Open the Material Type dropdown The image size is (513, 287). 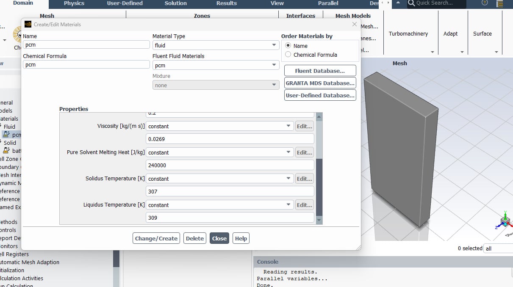[x=274, y=45]
